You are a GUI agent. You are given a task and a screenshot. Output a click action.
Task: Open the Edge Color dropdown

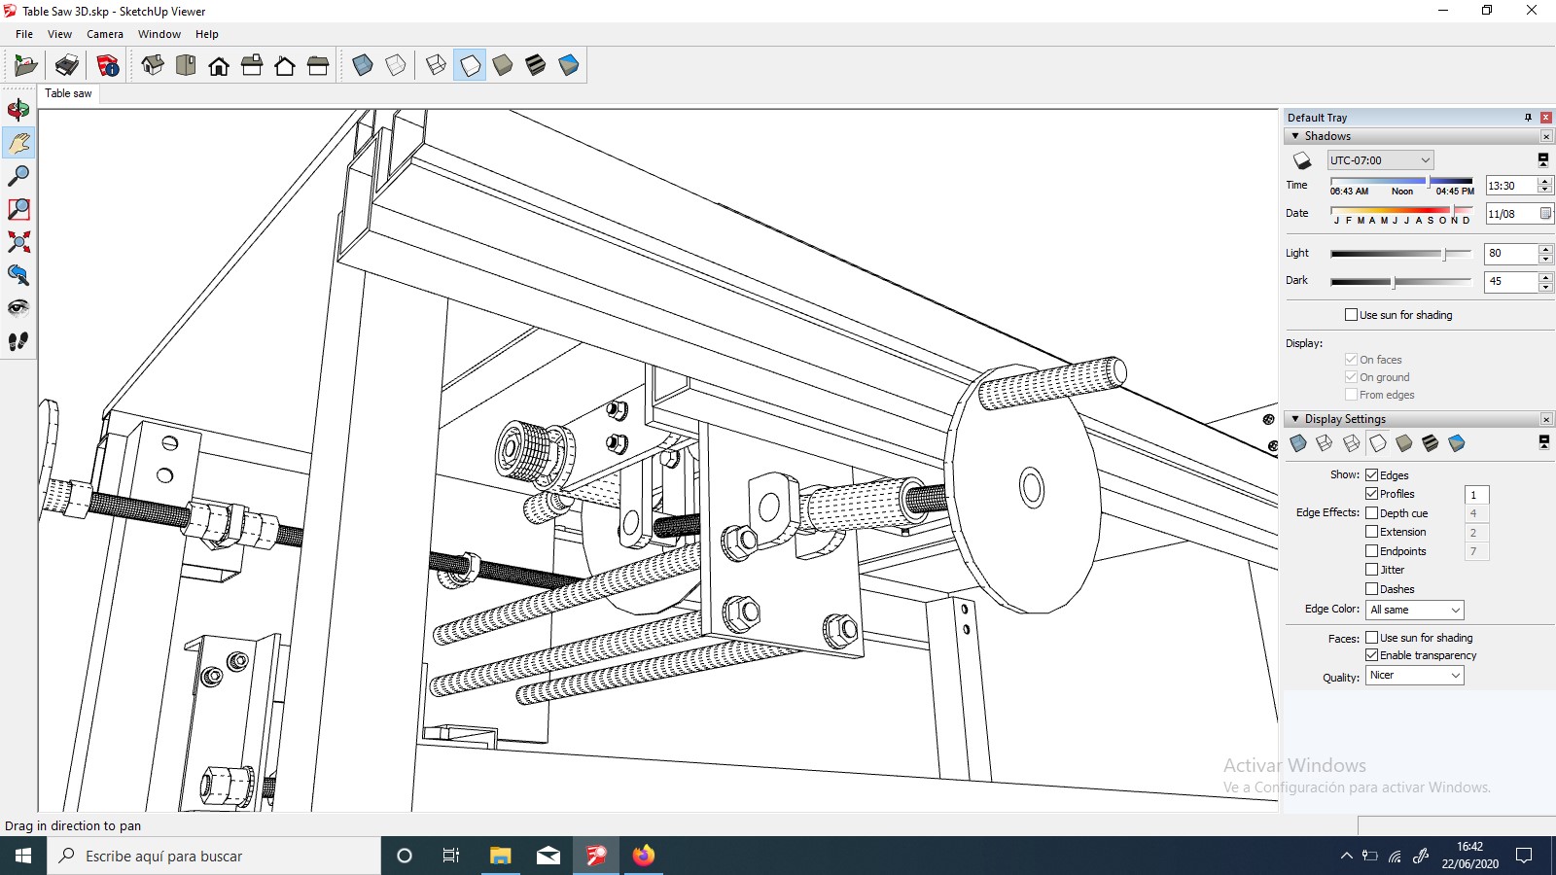(x=1414, y=610)
